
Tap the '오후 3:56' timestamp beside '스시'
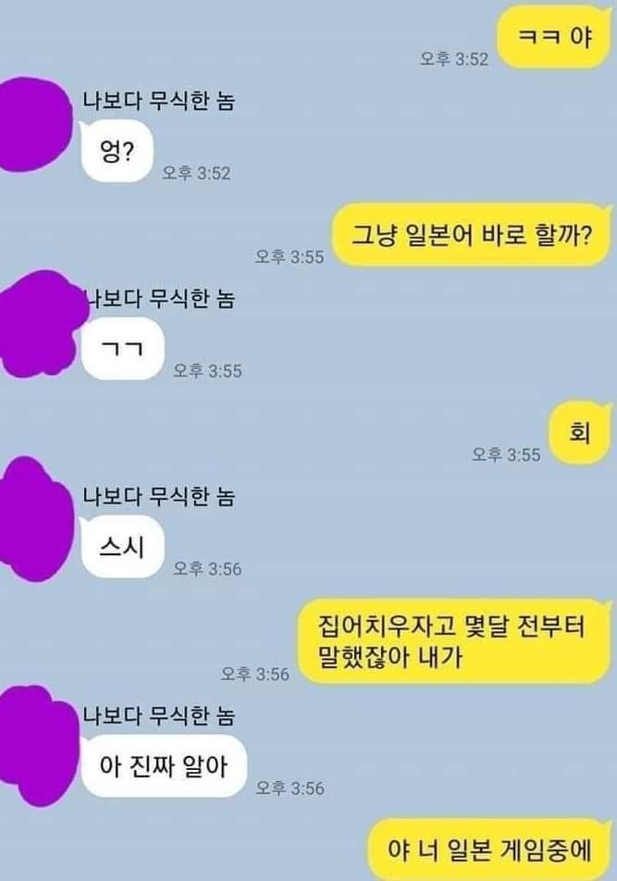point(207,568)
